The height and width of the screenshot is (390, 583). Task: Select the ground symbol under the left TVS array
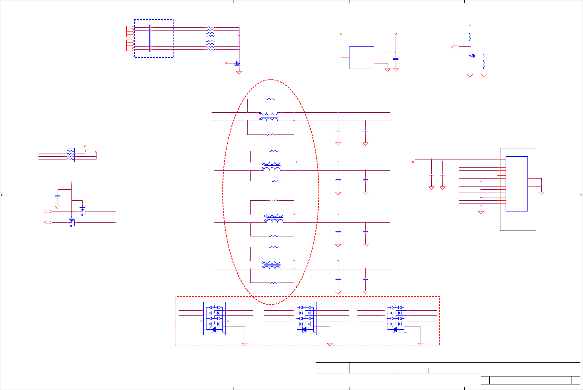(x=245, y=344)
